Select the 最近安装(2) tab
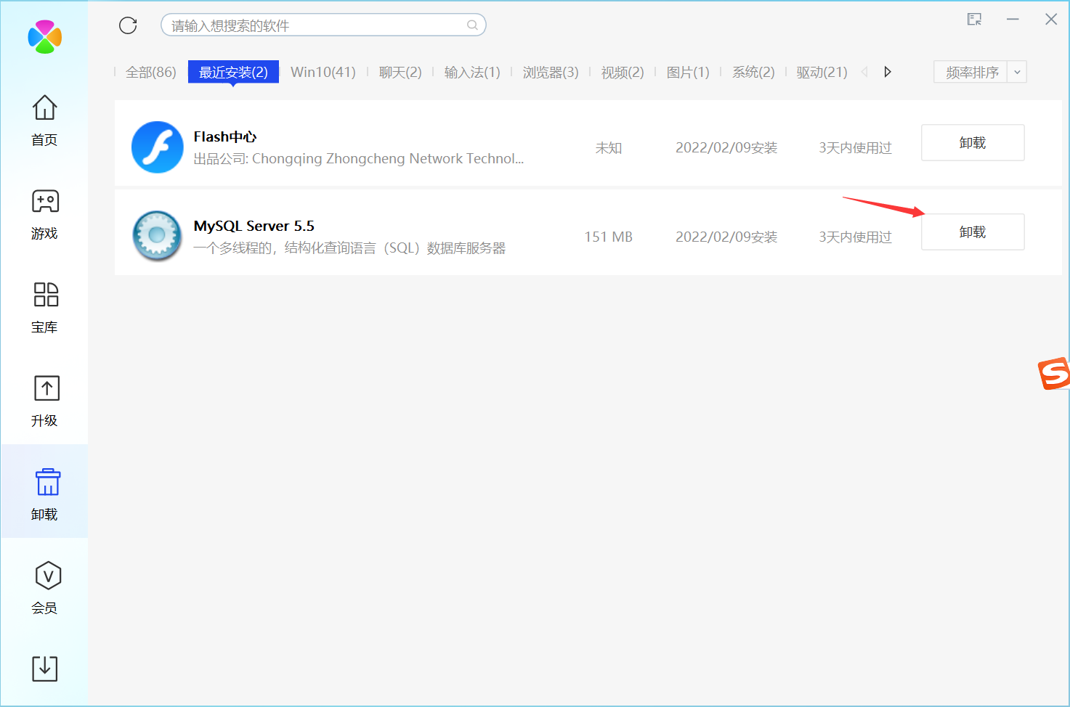 point(233,72)
